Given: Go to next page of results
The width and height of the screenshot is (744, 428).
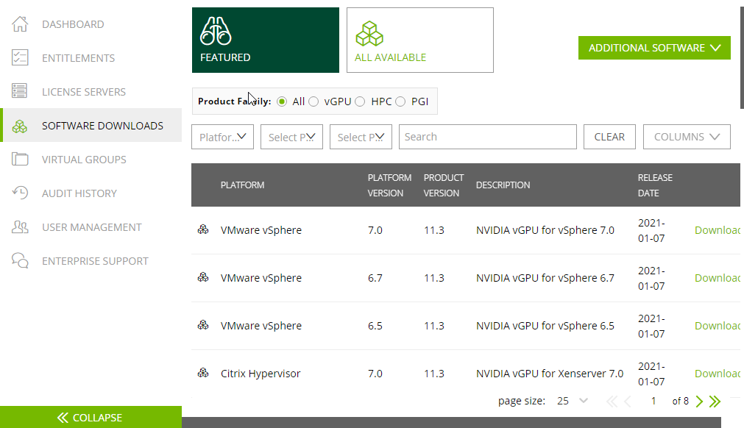Looking at the screenshot, I should tap(699, 402).
